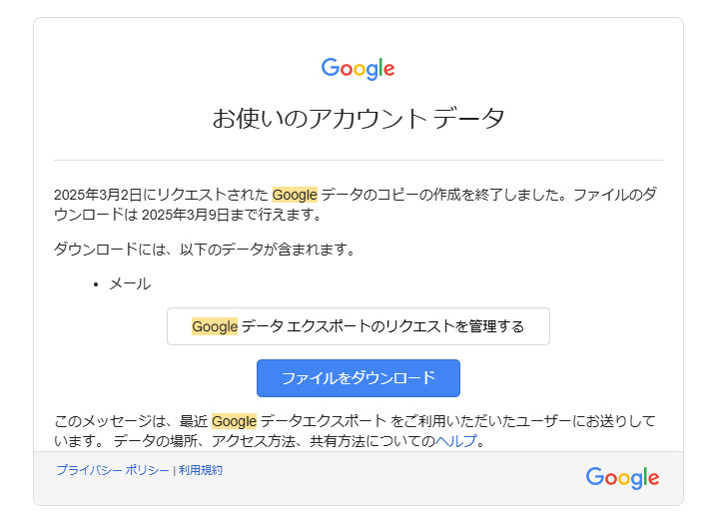This screenshot has width=709, height=522.
Task: Click the お使いのアカウント データ heading
Action: [x=358, y=119]
